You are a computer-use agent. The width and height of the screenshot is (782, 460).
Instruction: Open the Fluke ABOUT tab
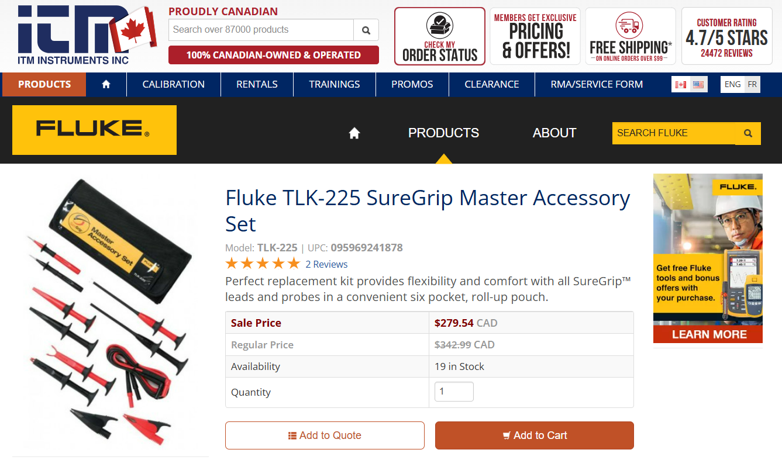554,133
